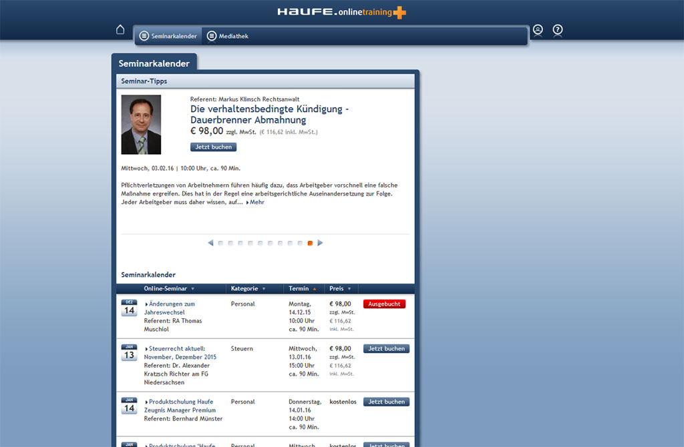This screenshot has height=447, width=684.
Task: Open Änderungen zum Jahreswechsel seminar link
Action: pos(170,308)
